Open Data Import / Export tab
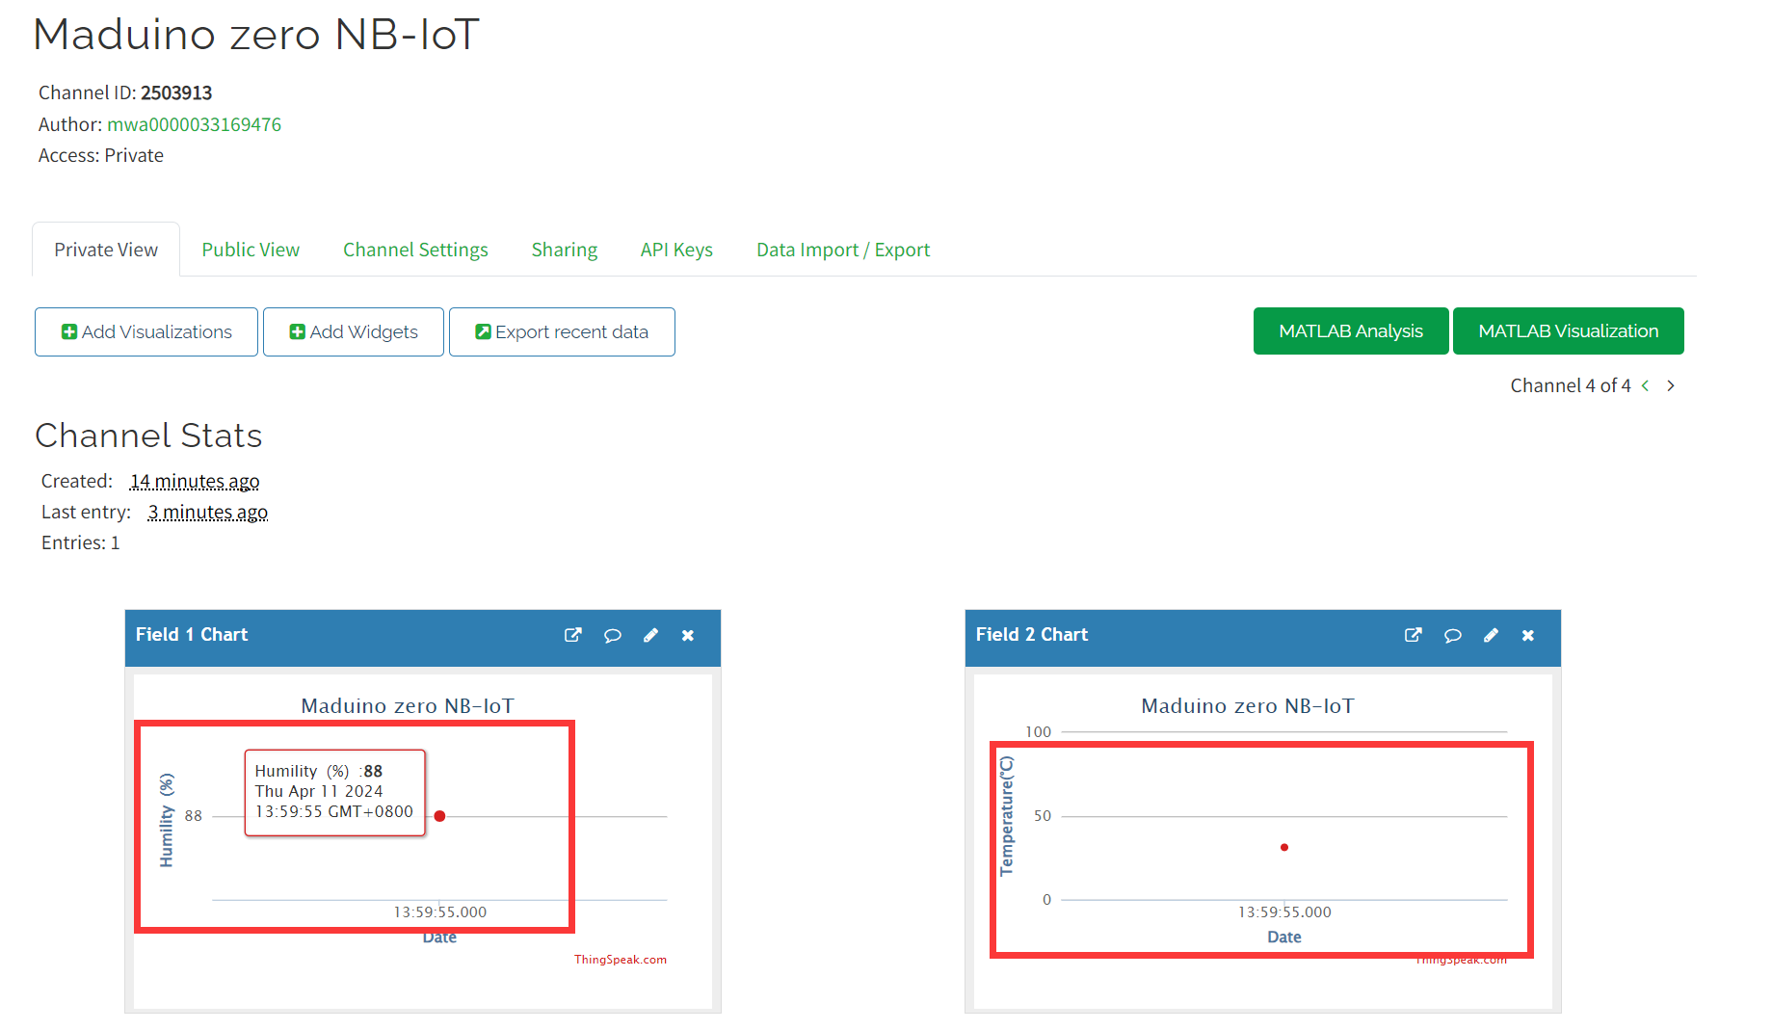Image resolution: width=1772 pixels, height=1030 pixels. coord(843,250)
